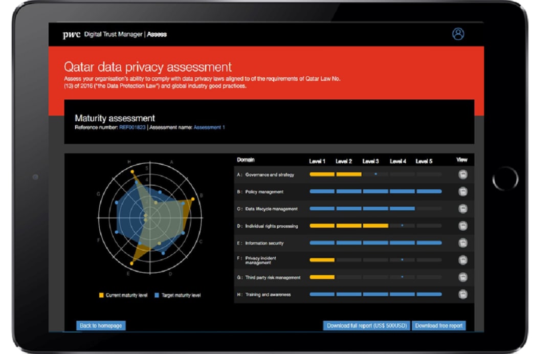
Task: View Privacy incident management details
Action: click(462, 260)
